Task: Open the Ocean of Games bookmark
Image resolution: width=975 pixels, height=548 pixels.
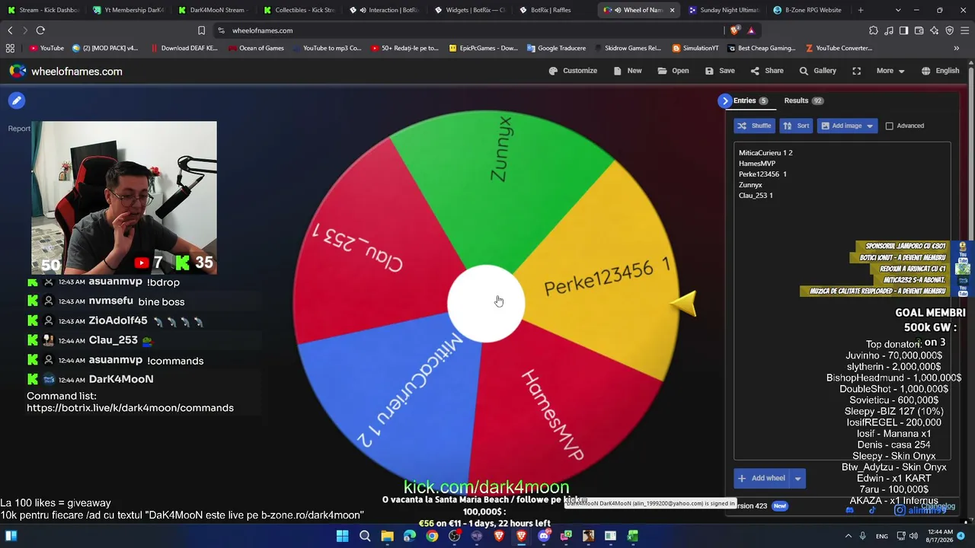Action: (x=256, y=48)
